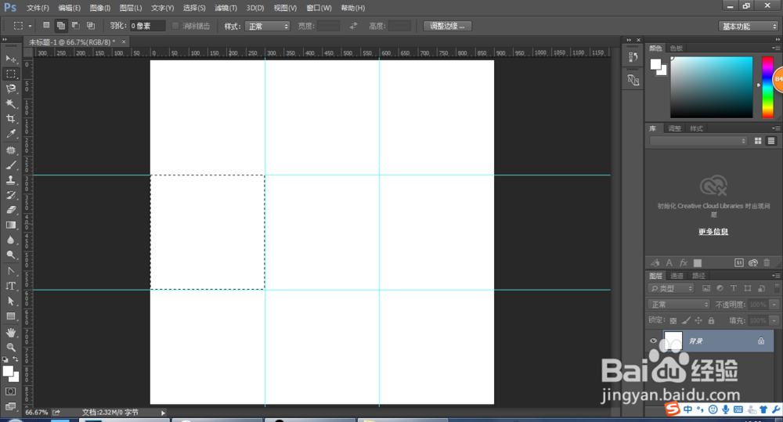Switch library to list view

771,141
